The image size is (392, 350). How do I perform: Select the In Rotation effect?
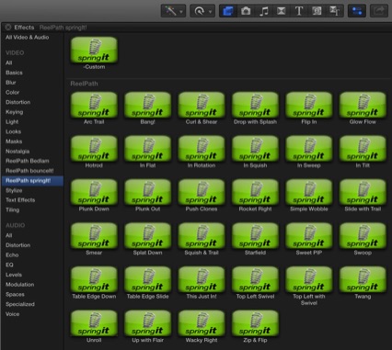coord(202,149)
